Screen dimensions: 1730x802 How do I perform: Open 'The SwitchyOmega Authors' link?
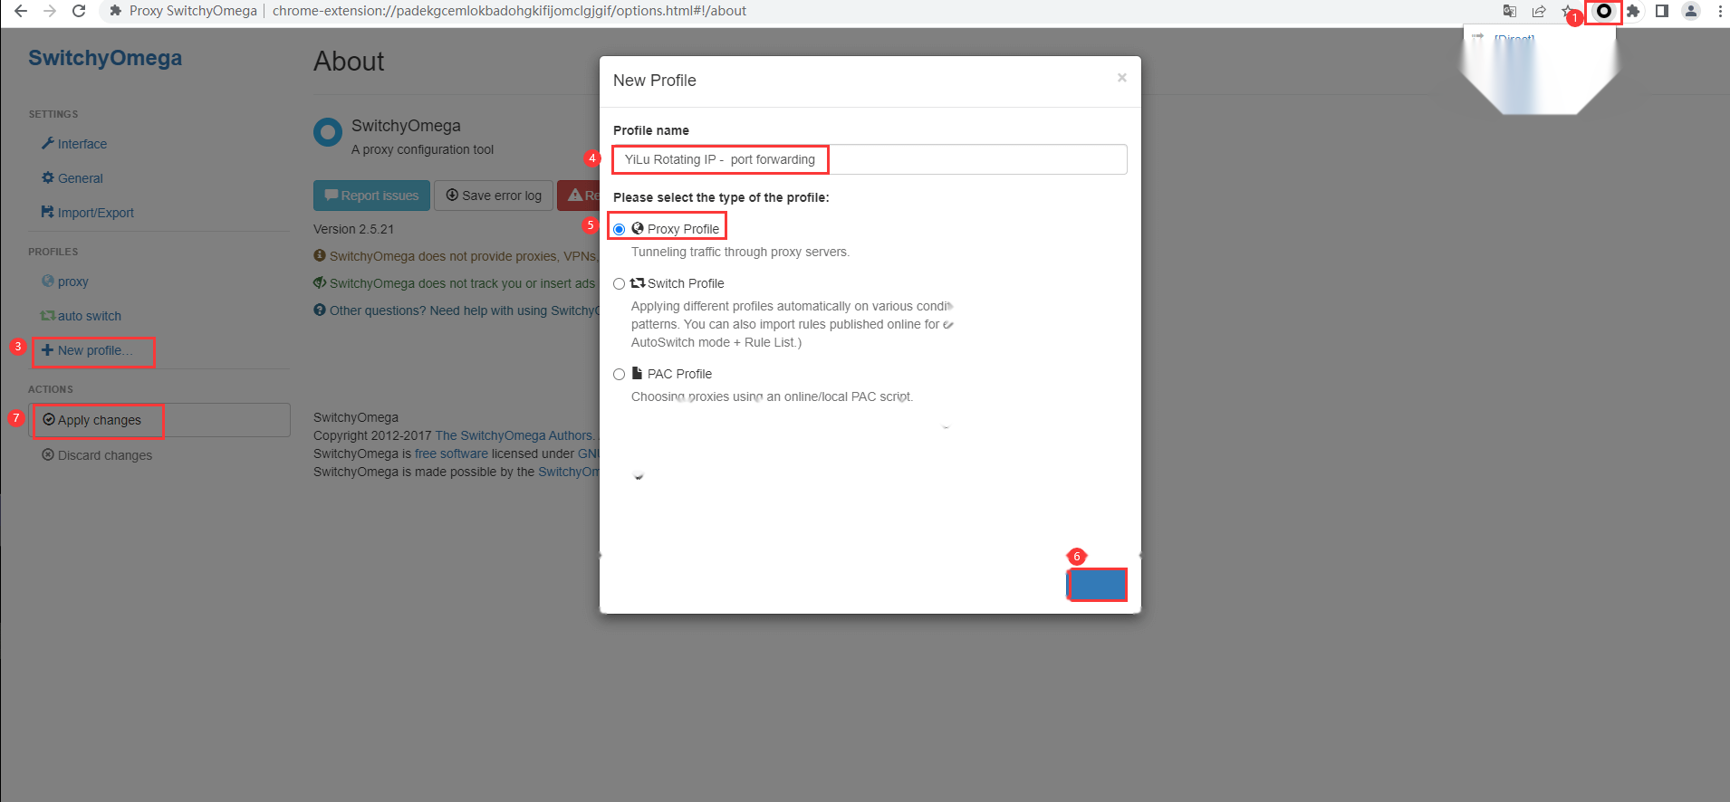point(514,435)
